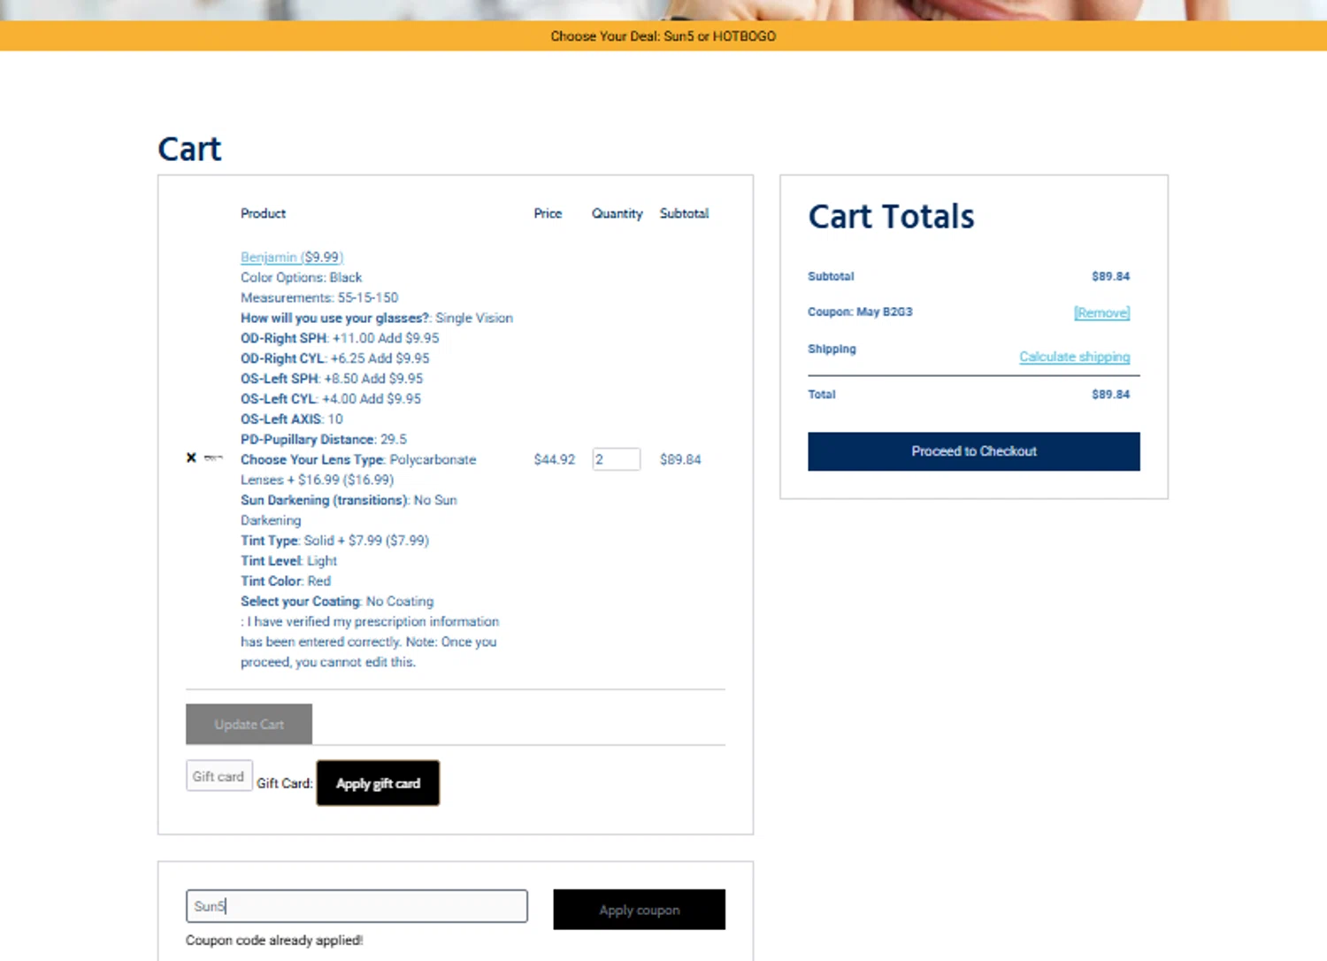Click the coupon code field containing Sun5
Screen dimensions: 1327x961
point(357,906)
